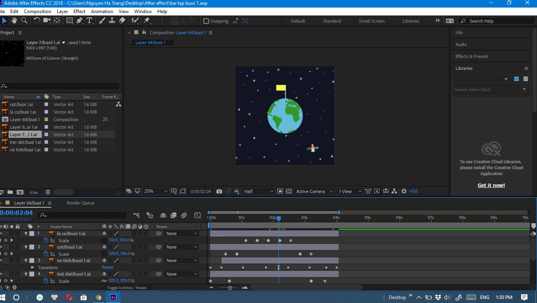Click label color swatch of trai dat layer

click(32, 274)
